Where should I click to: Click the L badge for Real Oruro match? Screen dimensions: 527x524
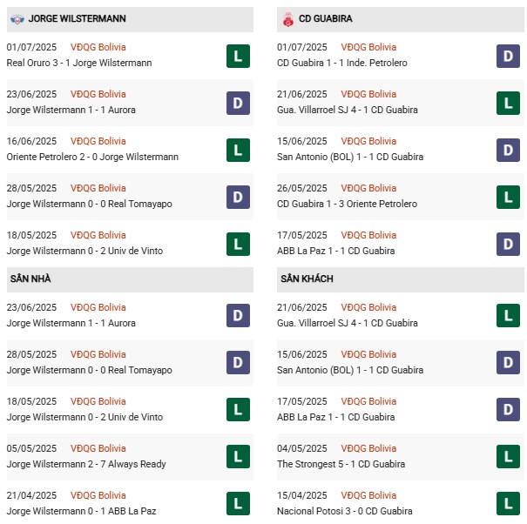point(238,57)
